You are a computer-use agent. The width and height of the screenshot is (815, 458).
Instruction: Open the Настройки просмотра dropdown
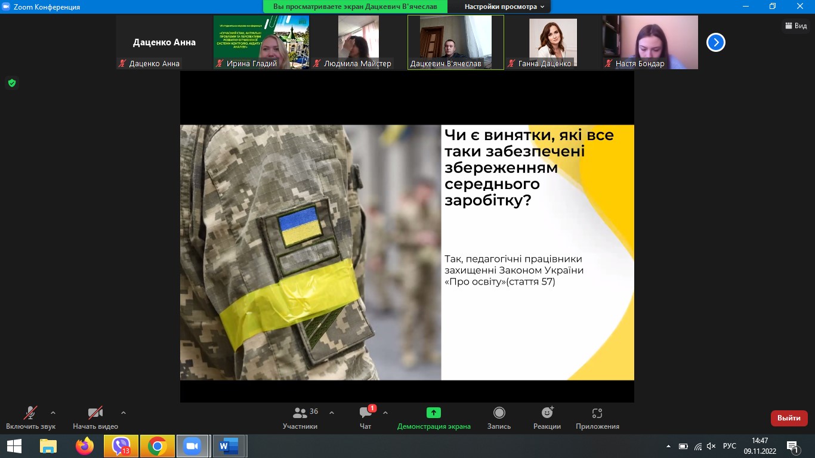tap(504, 7)
